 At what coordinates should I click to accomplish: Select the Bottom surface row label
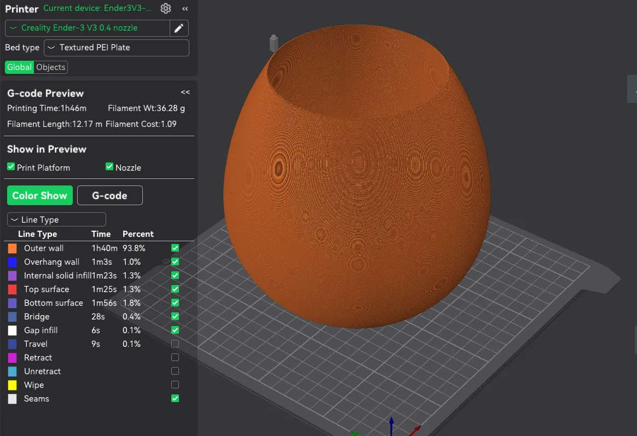[x=54, y=303]
